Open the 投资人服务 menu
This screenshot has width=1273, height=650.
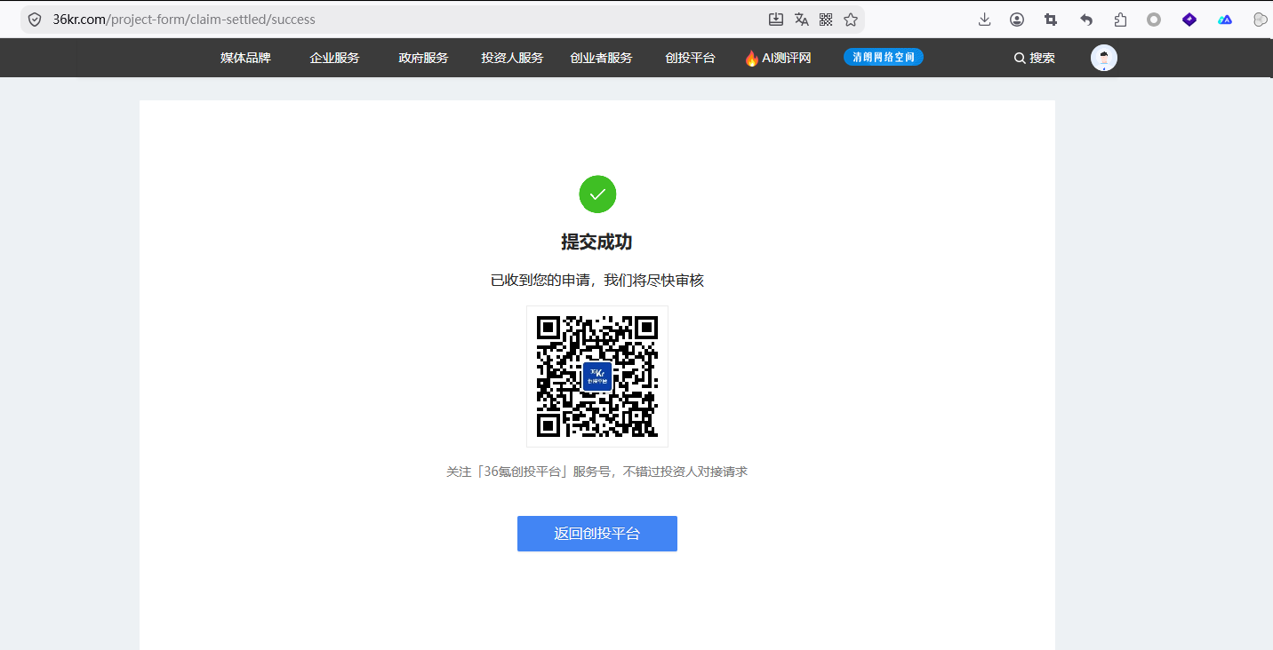[512, 58]
